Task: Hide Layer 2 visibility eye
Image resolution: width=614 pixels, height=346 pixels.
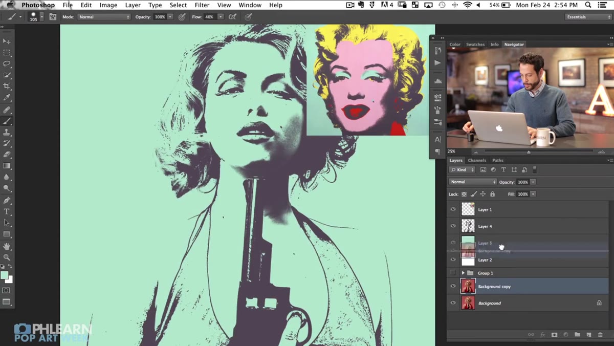Action: click(453, 259)
